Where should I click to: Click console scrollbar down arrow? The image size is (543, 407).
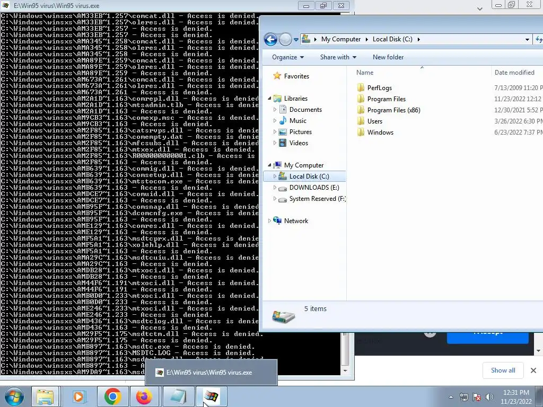click(x=345, y=370)
